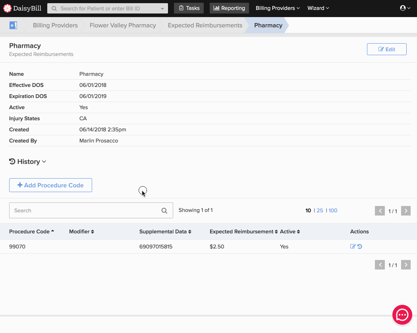Viewport: 417px width, 333px height.
Task: Open Billing Providers dropdown menu
Action: click(278, 8)
